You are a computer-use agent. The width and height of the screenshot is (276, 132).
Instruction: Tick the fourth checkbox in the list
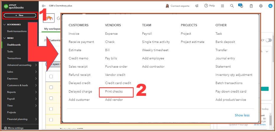tap(51, 109)
